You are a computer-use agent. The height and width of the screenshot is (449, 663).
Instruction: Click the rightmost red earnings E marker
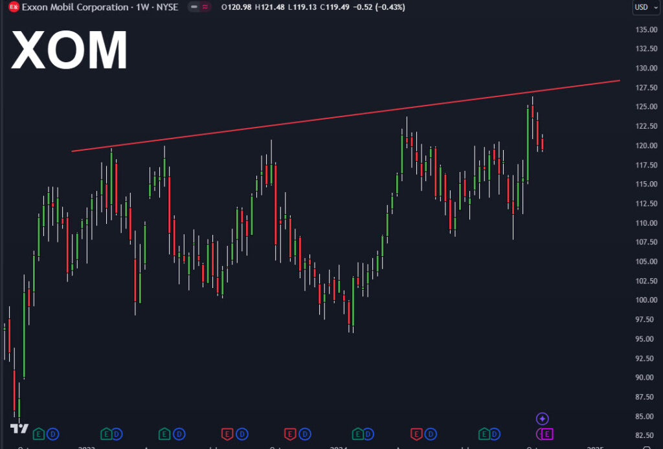pyautogui.click(x=416, y=433)
